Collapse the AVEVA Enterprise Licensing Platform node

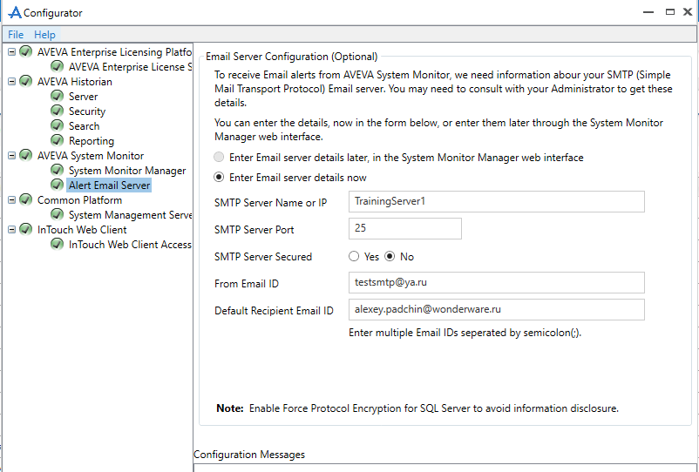(12, 52)
